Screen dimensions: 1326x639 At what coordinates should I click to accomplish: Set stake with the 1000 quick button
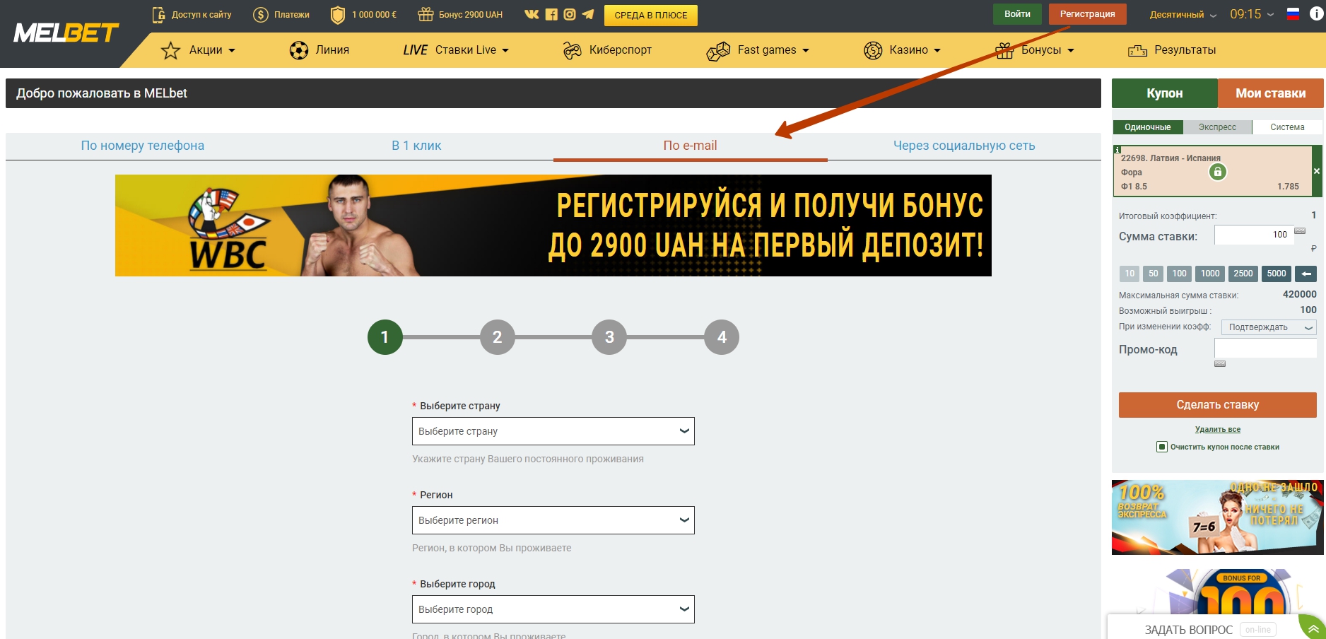(1210, 274)
